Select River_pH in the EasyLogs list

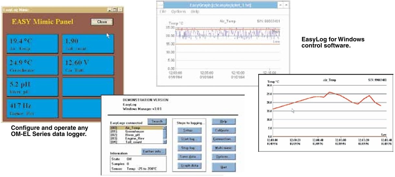(136, 135)
